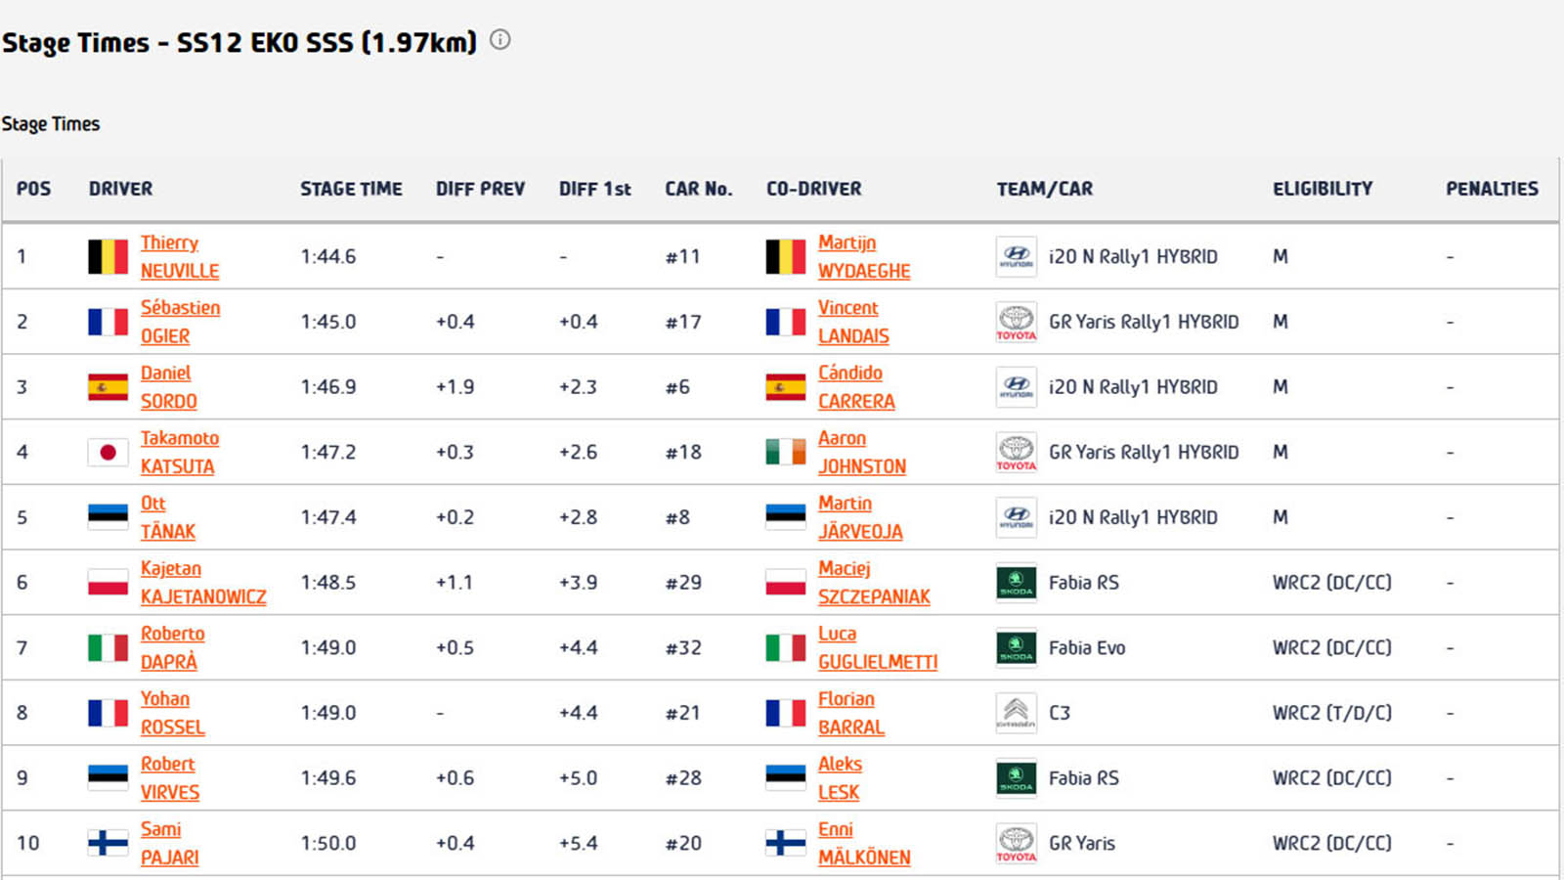Viewport: 1564px width, 880px height.
Task: Click Skoda logo in Kajetanowicz's row
Action: click(x=1016, y=583)
